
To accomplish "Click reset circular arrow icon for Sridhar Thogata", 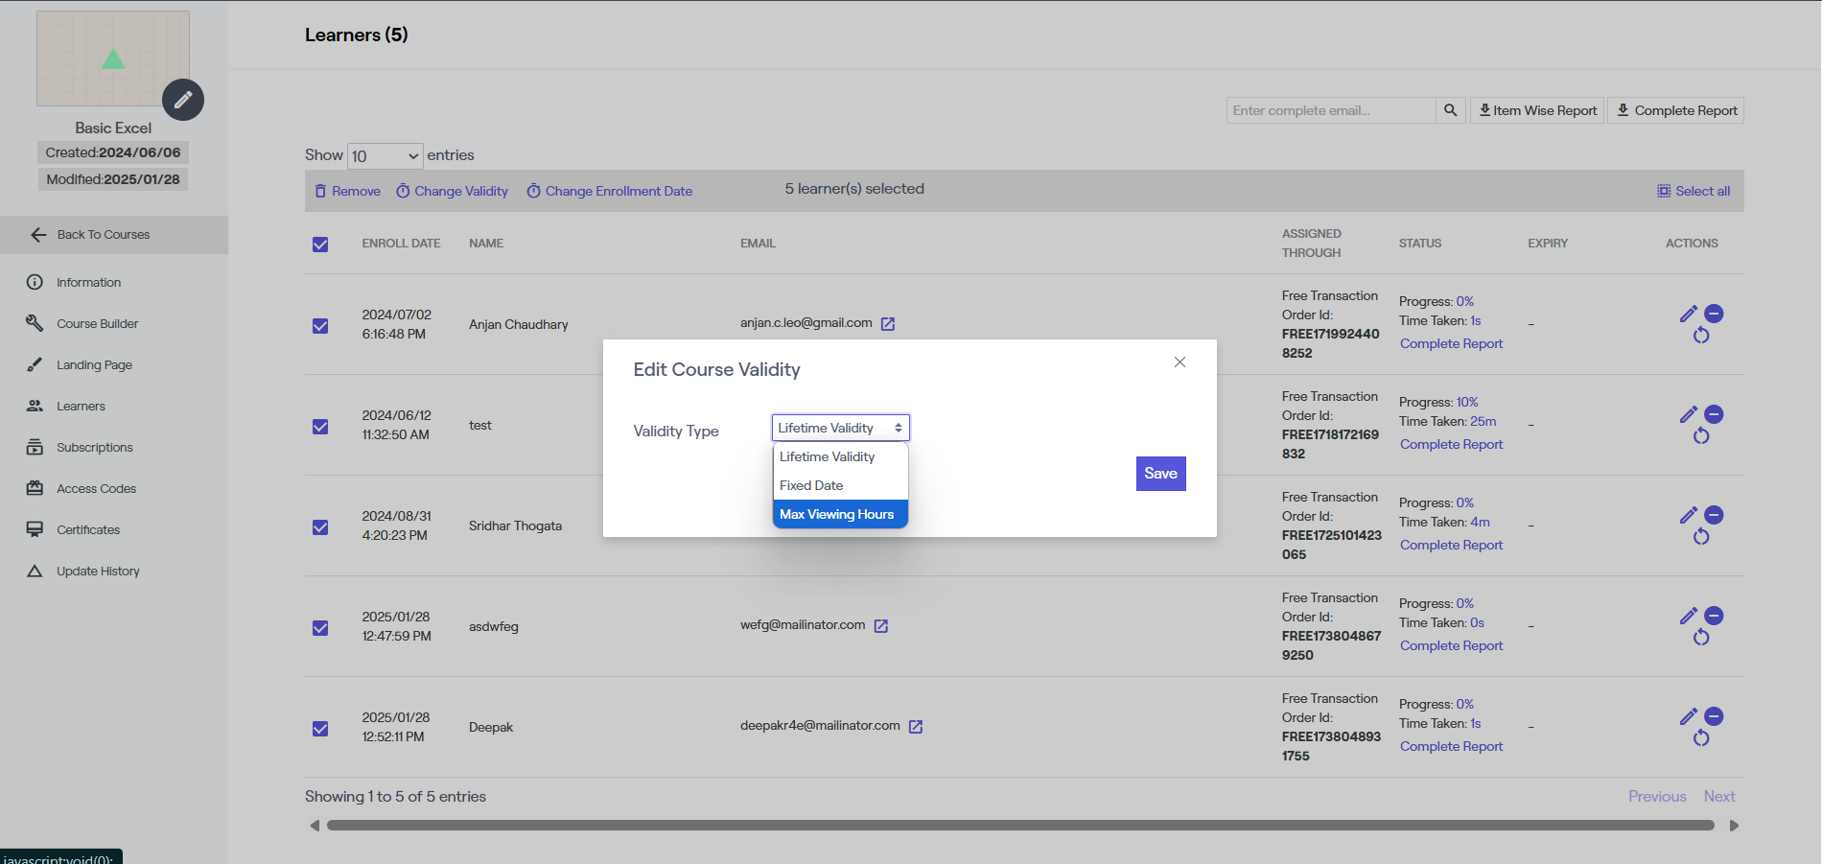I will [1701, 537].
